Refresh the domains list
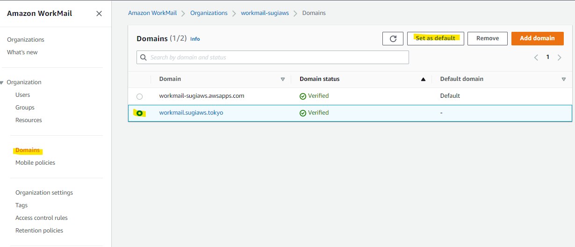 [x=393, y=38]
